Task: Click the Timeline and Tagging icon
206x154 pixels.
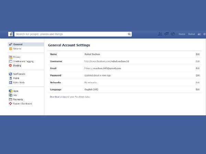Action: coord(11,61)
